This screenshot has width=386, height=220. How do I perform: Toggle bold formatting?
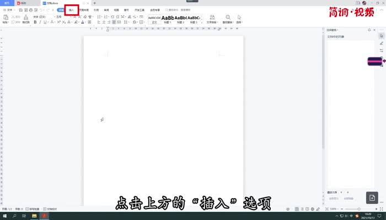point(35,23)
